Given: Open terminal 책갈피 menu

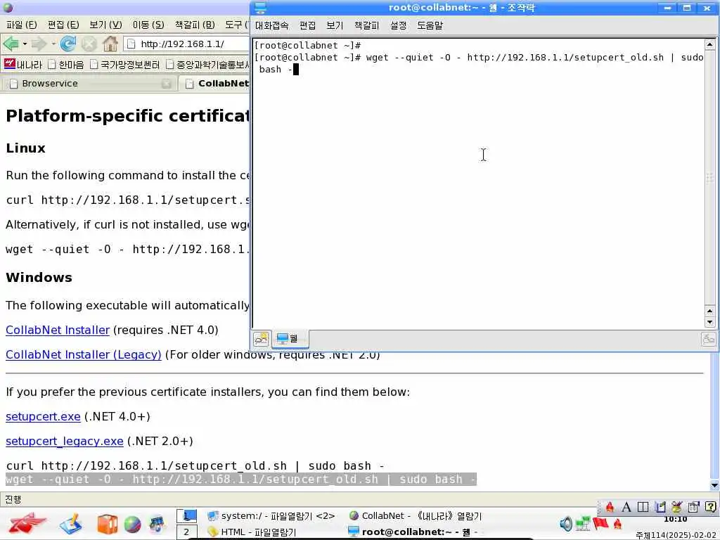Looking at the screenshot, I should (366, 26).
